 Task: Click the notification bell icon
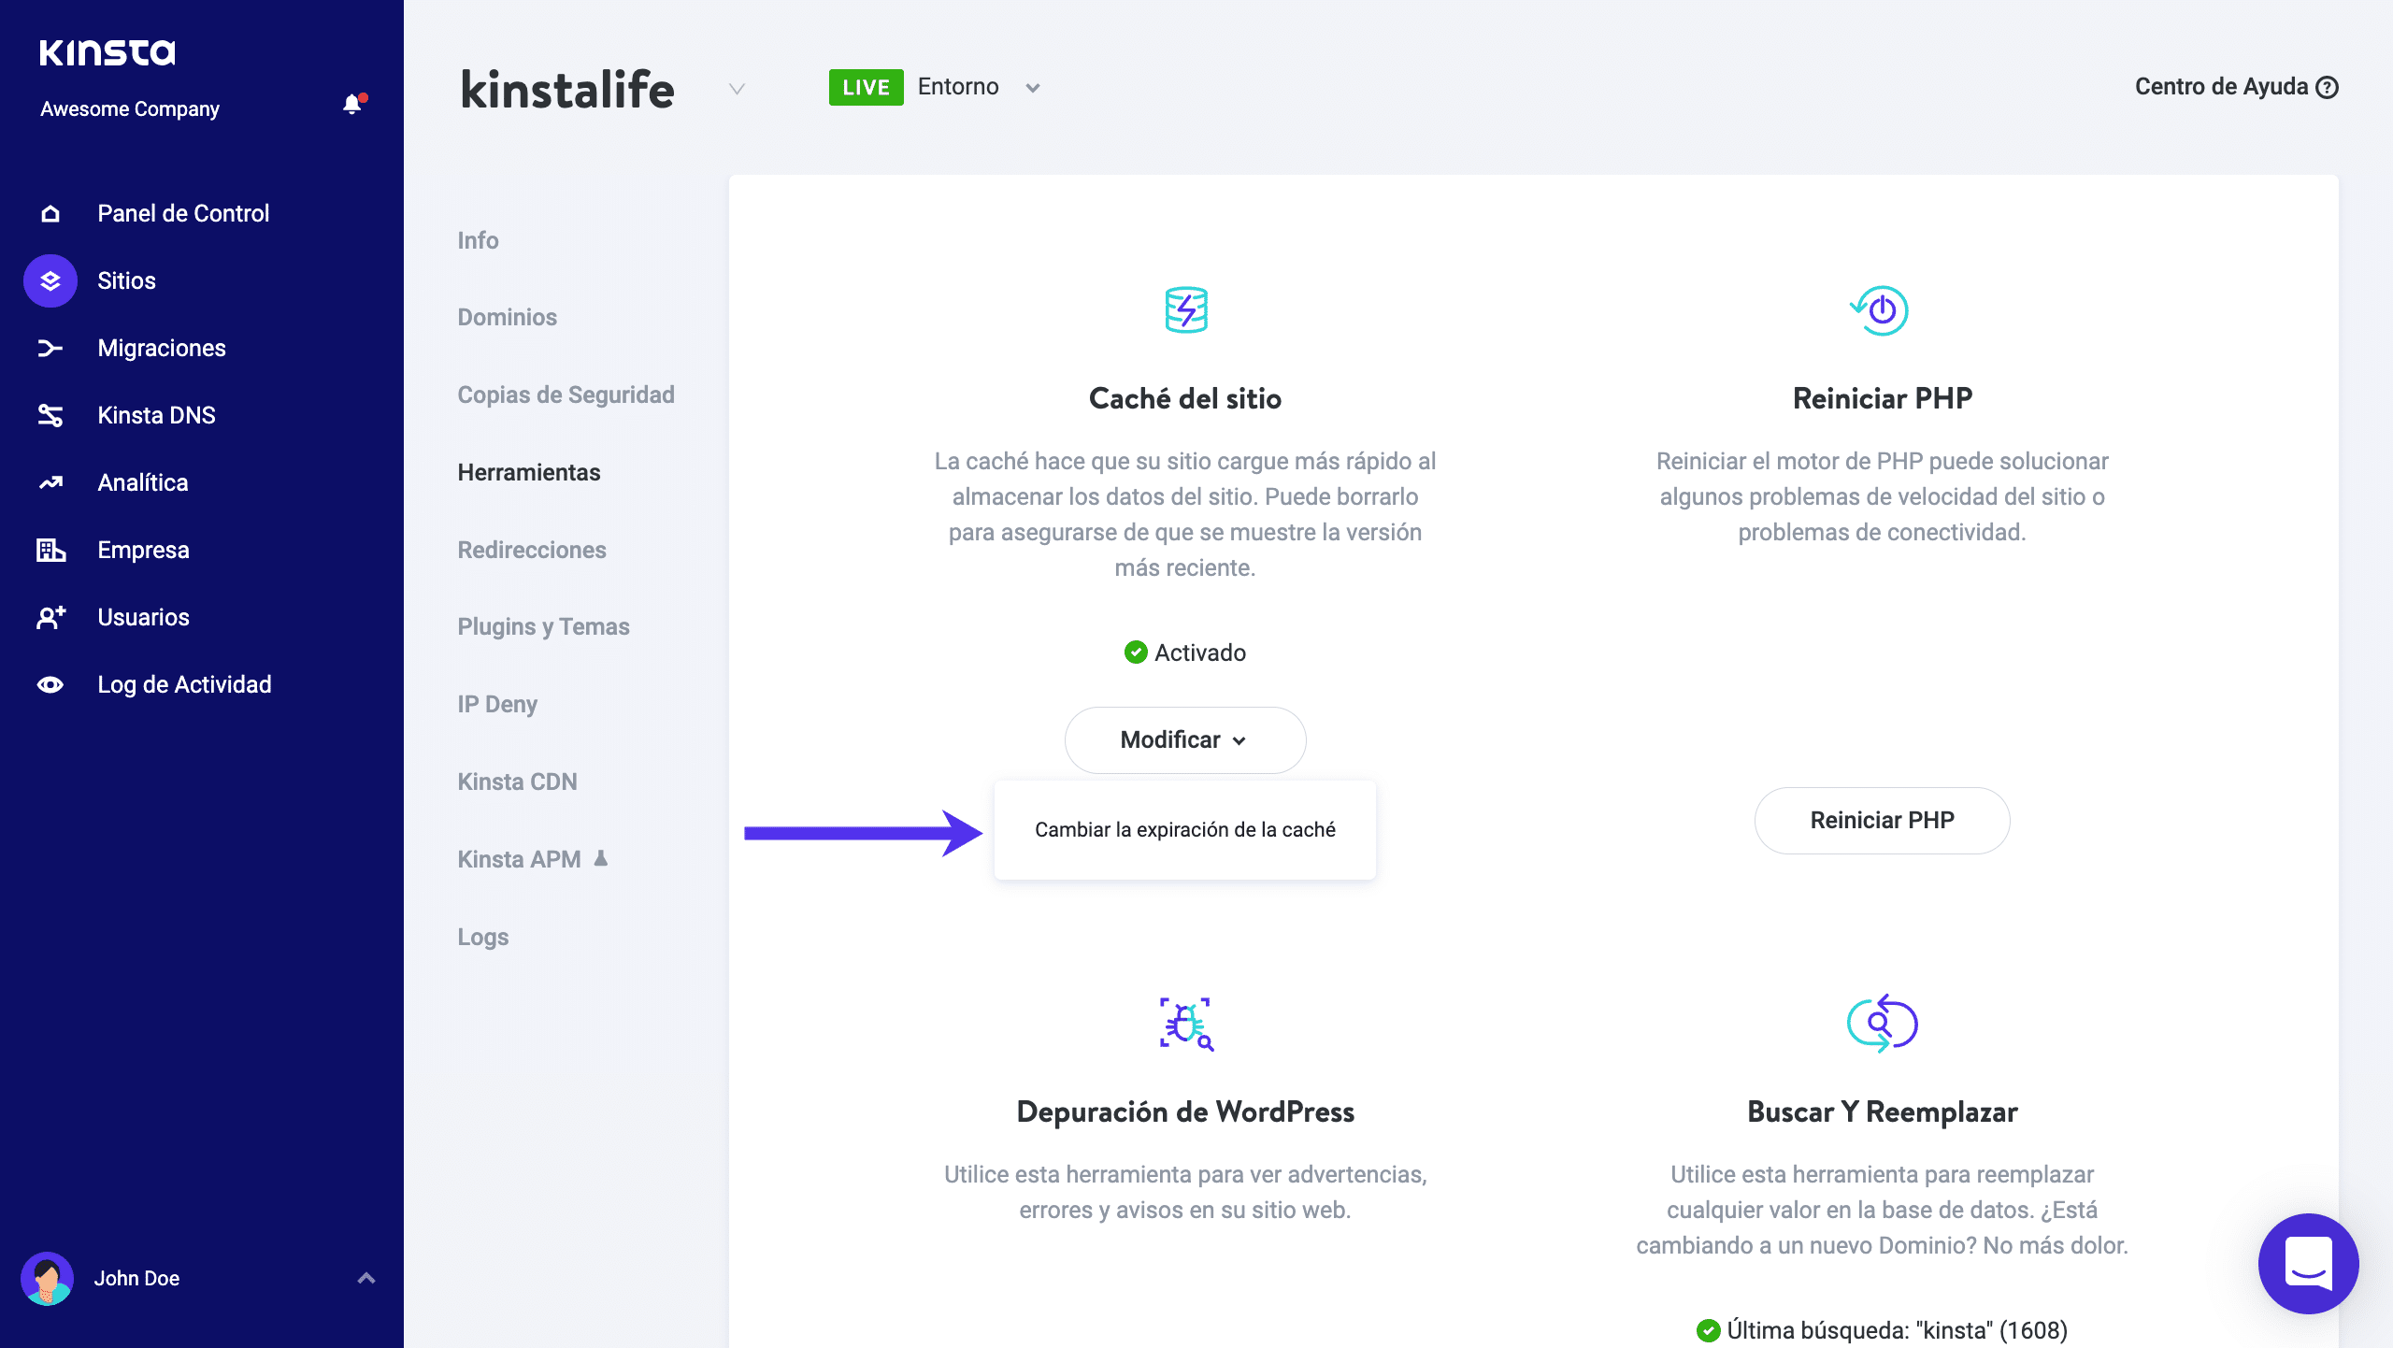[352, 105]
